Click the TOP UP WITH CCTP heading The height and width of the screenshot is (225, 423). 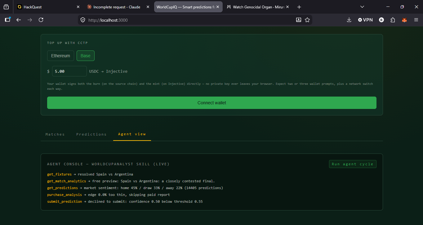point(68,43)
